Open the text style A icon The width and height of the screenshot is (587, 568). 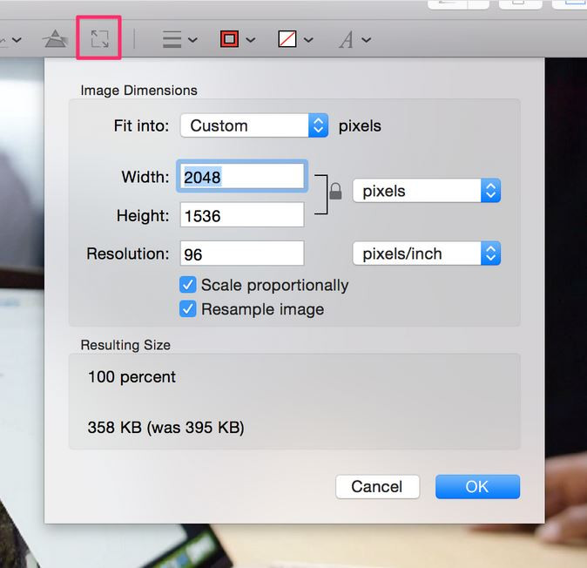click(x=347, y=39)
